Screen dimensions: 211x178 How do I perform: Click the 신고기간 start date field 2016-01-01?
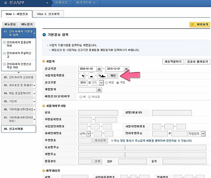[87, 69]
